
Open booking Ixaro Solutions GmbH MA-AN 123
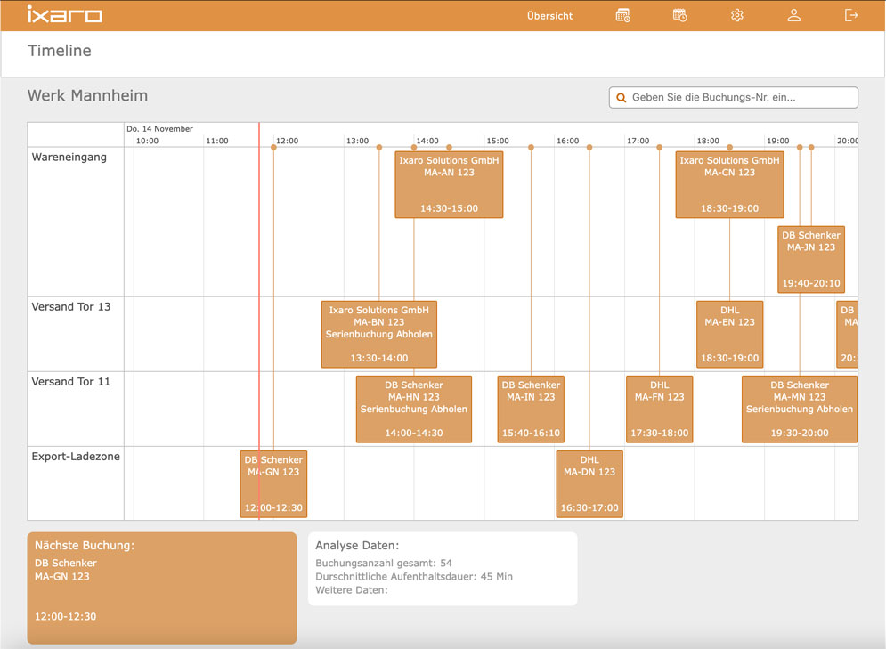tap(449, 184)
